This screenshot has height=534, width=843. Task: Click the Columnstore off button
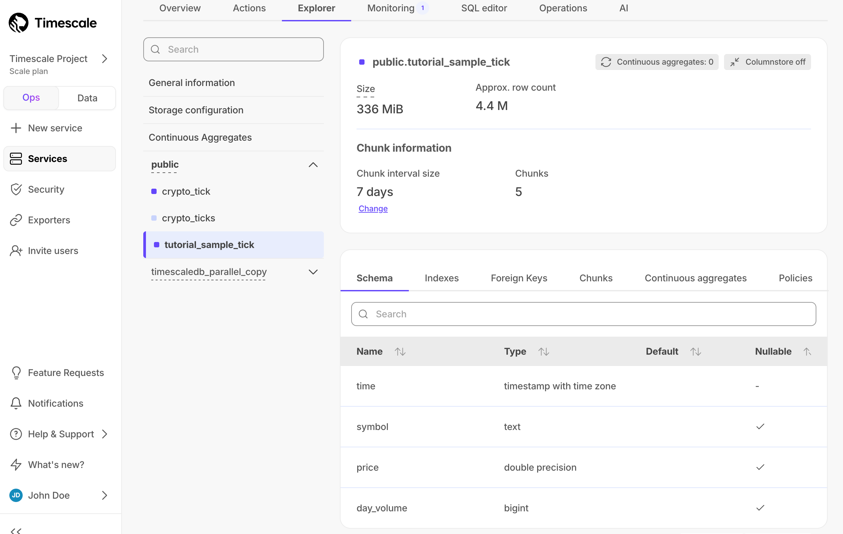click(767, 62)
